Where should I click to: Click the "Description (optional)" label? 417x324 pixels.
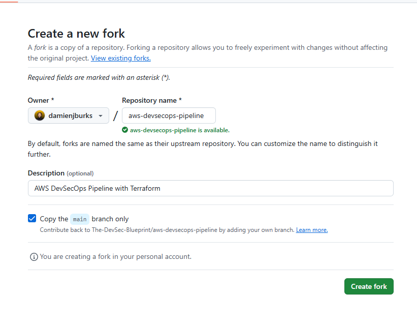pyautogui.click(x=60, y=173)
